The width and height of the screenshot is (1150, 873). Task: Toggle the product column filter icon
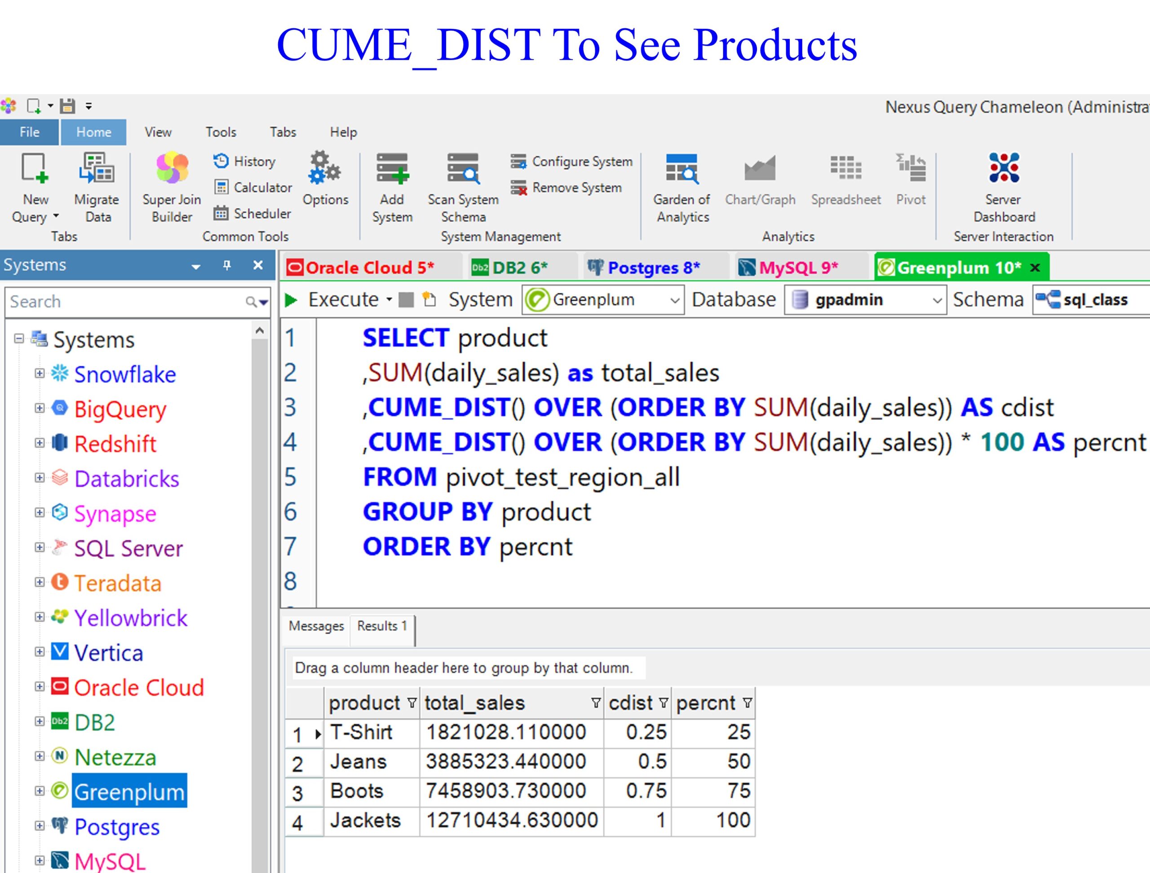[x=412, y=703]
